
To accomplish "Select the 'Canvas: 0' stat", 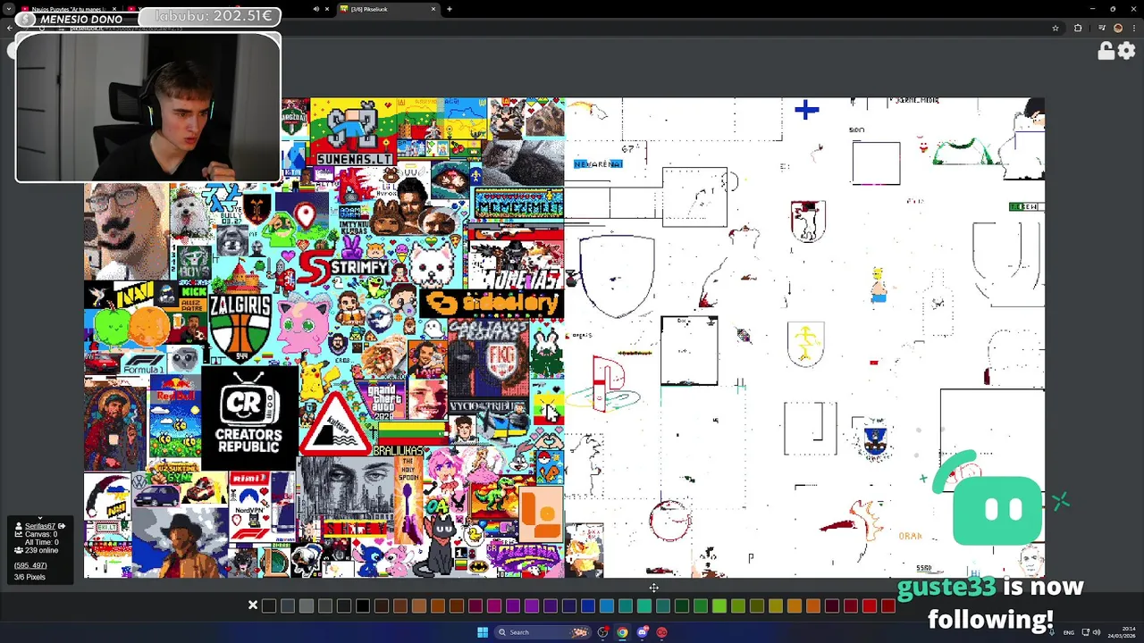I will coord(42,534).
